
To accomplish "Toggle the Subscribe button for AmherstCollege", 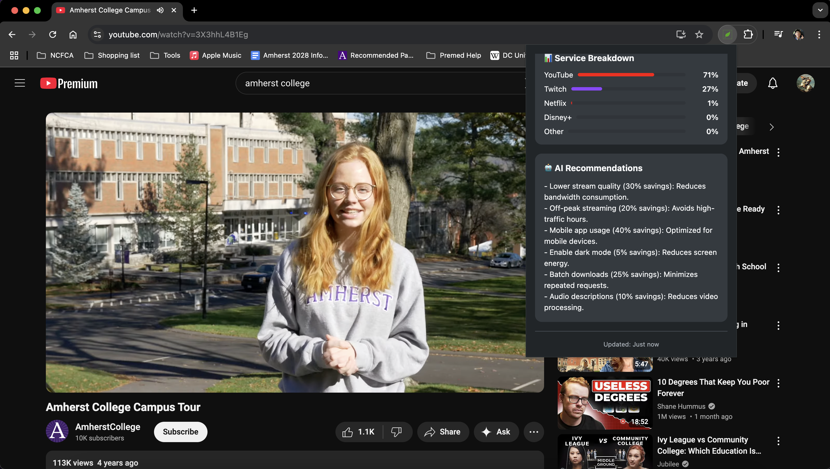I will point(180,432).
